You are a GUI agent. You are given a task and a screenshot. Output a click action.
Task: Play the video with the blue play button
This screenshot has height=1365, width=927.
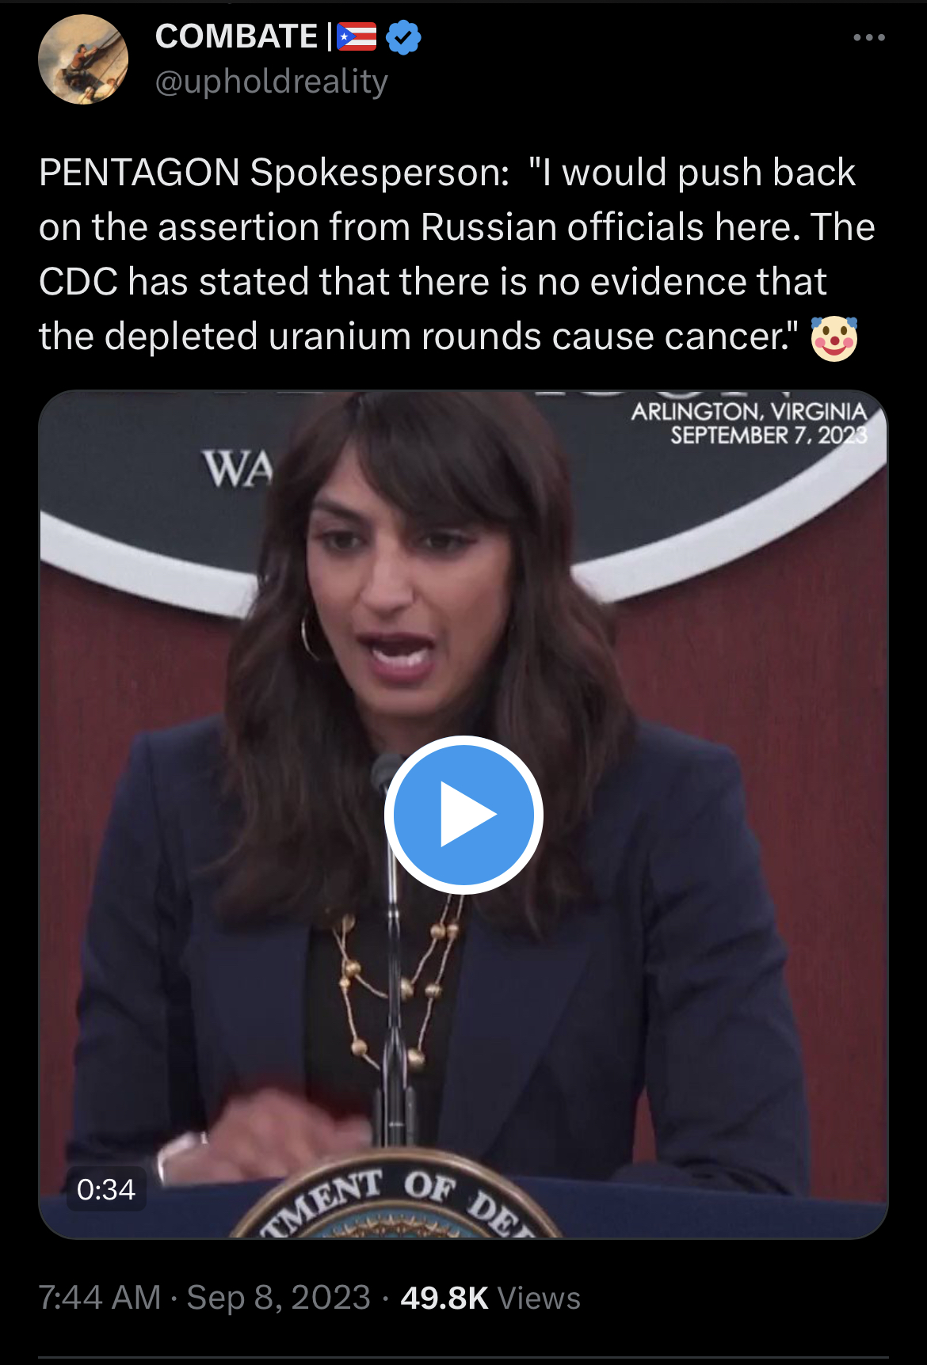[463, 815]
